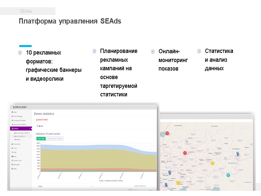Click the Messages icon in the sidebar
Viewport: 261px width, 196px height.
tap(17, 164)
